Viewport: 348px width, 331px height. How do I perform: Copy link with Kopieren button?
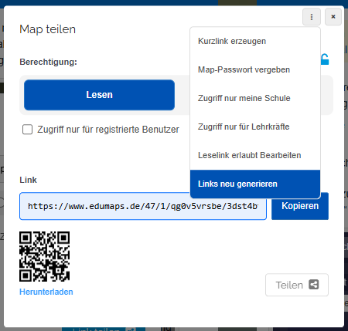(300, 206)
